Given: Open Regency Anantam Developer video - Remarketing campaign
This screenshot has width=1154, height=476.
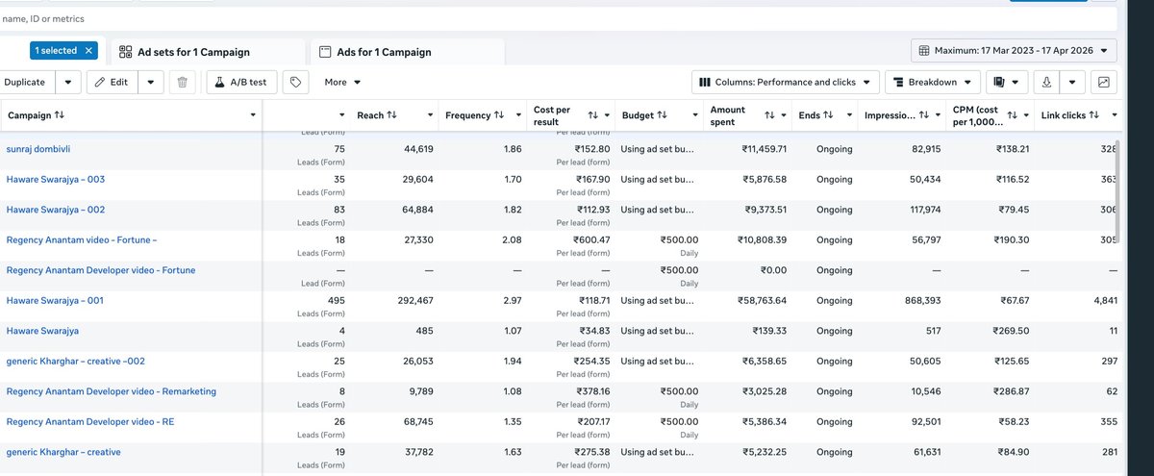Looking at the screenshot, I should point(112,391).
